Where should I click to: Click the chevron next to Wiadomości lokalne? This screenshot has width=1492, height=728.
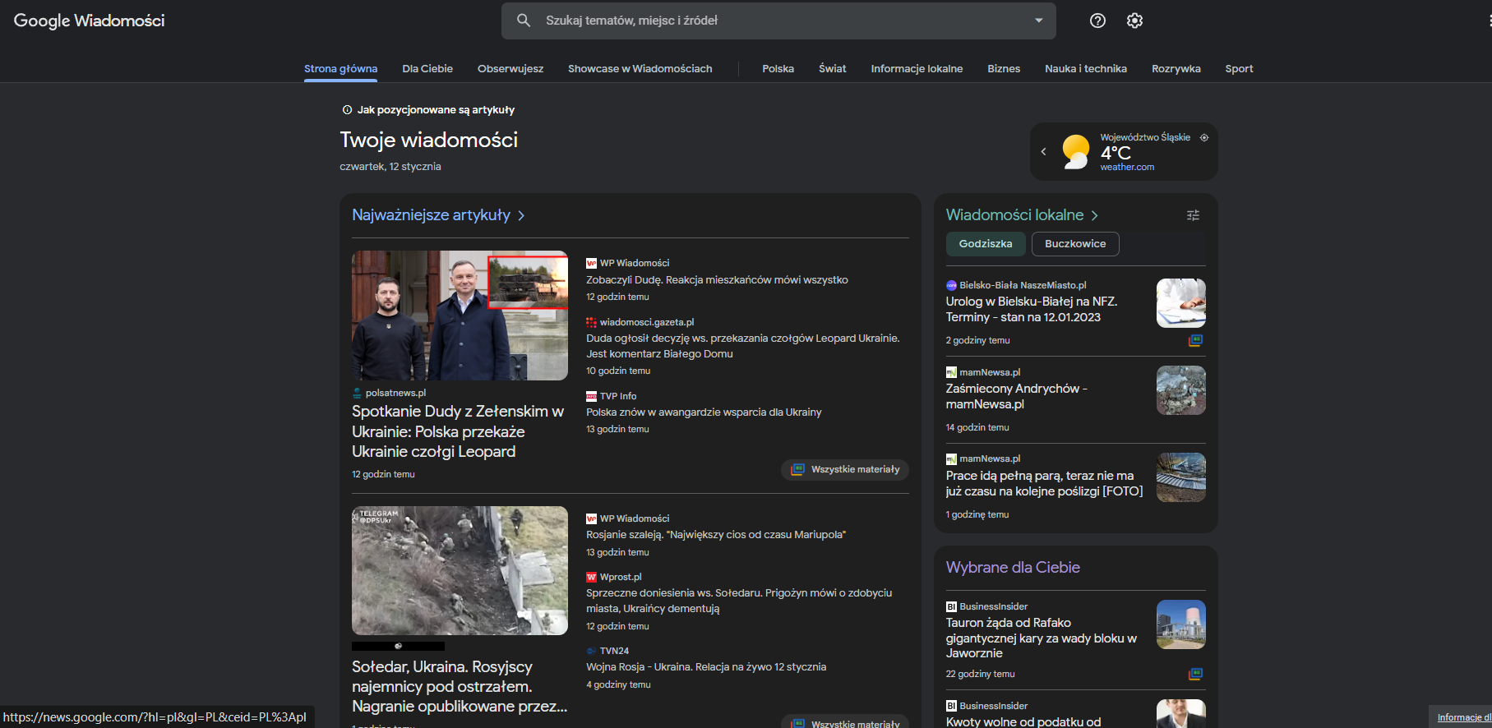tap(1094, 215)
